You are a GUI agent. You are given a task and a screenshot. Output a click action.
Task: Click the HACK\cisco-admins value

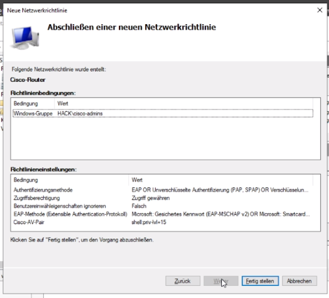(80, 114)
